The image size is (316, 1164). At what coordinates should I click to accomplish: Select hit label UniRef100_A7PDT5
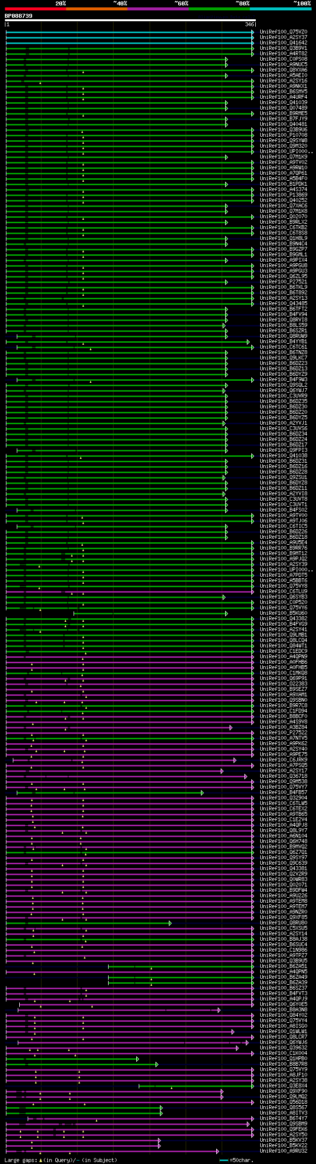pyautogui.click(x=283, y=575)
